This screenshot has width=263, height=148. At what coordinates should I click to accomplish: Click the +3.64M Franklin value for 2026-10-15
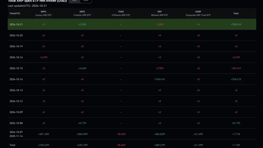[82, 68]
